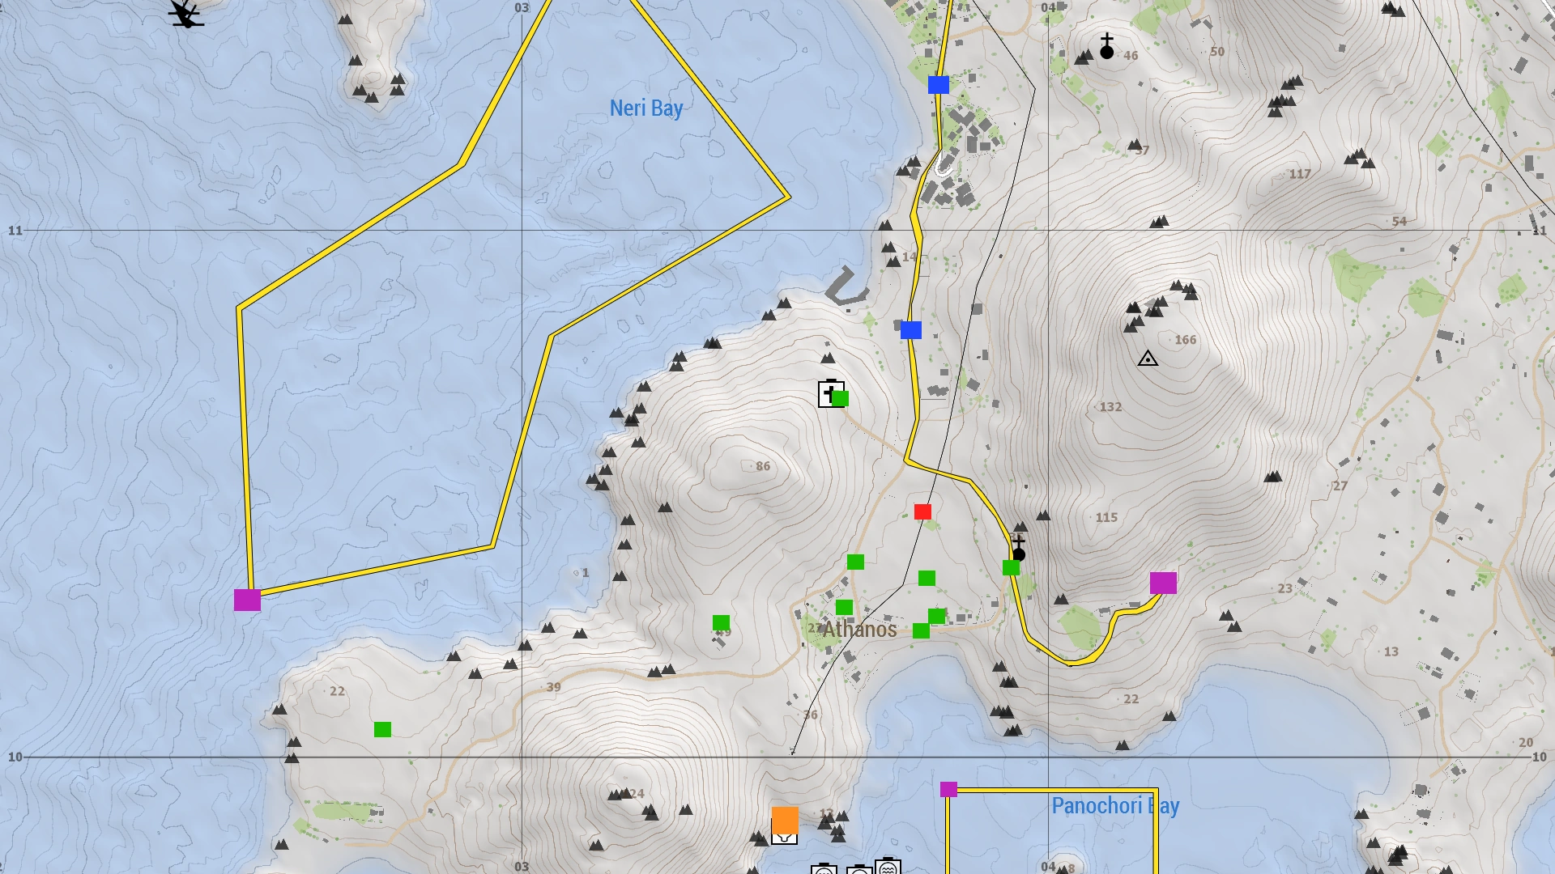Click the hill 166 elevation label
This screenshot has width=1555, height=874.
pos(1185,340)
